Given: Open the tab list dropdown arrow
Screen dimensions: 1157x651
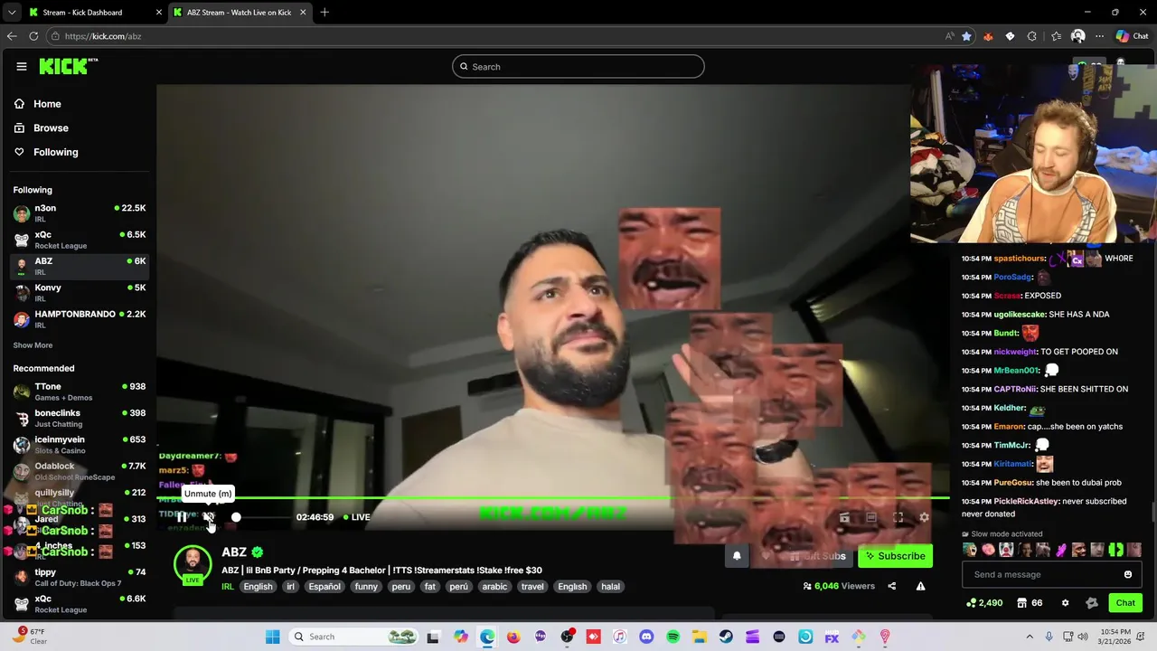Looking at the screenshot, I should pos(11,13).
